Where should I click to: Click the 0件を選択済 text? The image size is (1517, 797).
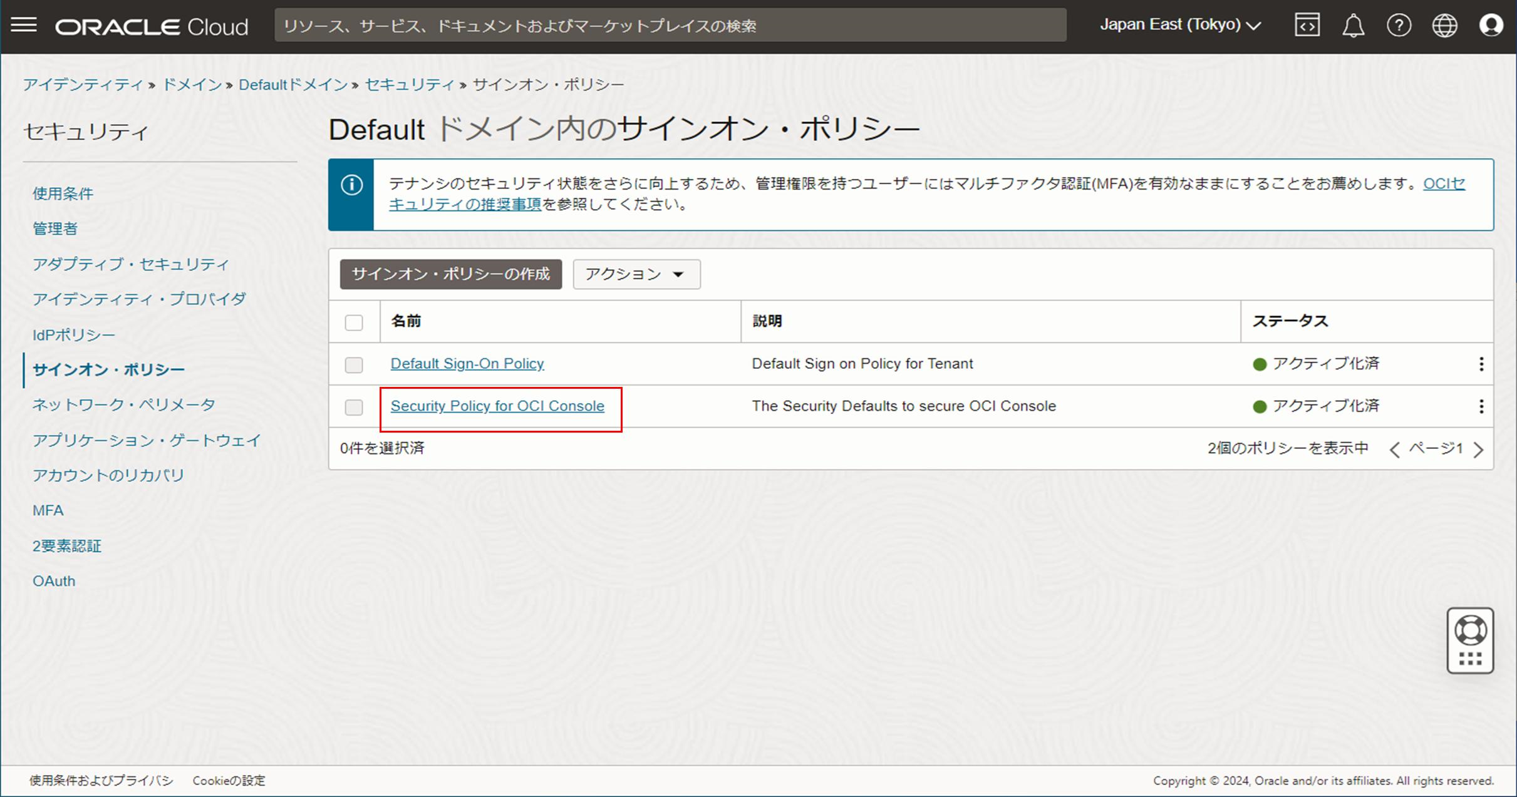point(382,448)
